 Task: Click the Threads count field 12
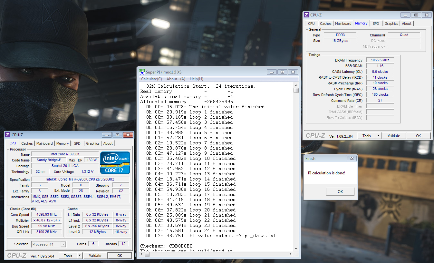pos(123,244)
